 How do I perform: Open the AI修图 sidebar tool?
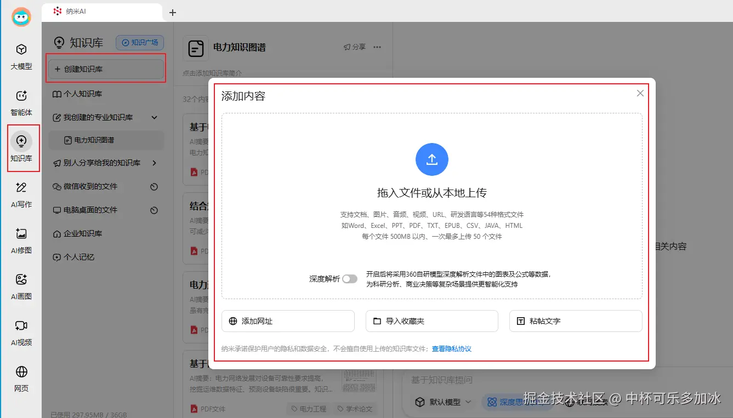point(21,241)
